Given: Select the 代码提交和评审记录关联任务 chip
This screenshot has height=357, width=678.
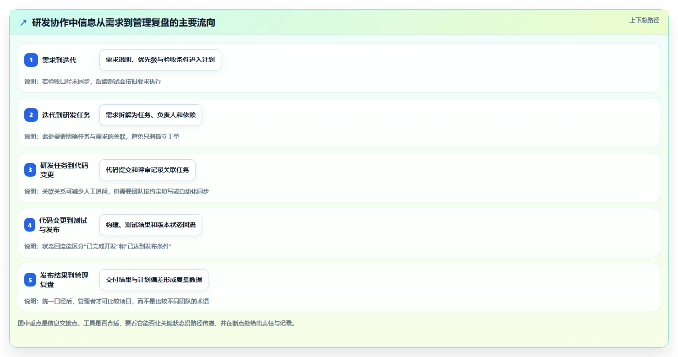Looking at the screenshot, I should 148,170.
